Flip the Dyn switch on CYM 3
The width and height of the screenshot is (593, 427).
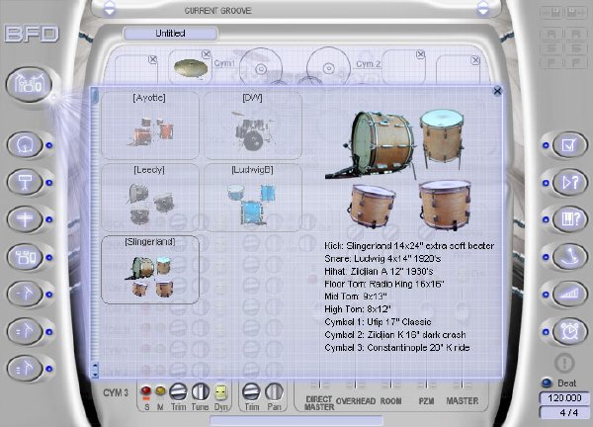[220, 392]
